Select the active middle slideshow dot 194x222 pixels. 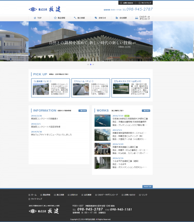[x=91, y=65]
